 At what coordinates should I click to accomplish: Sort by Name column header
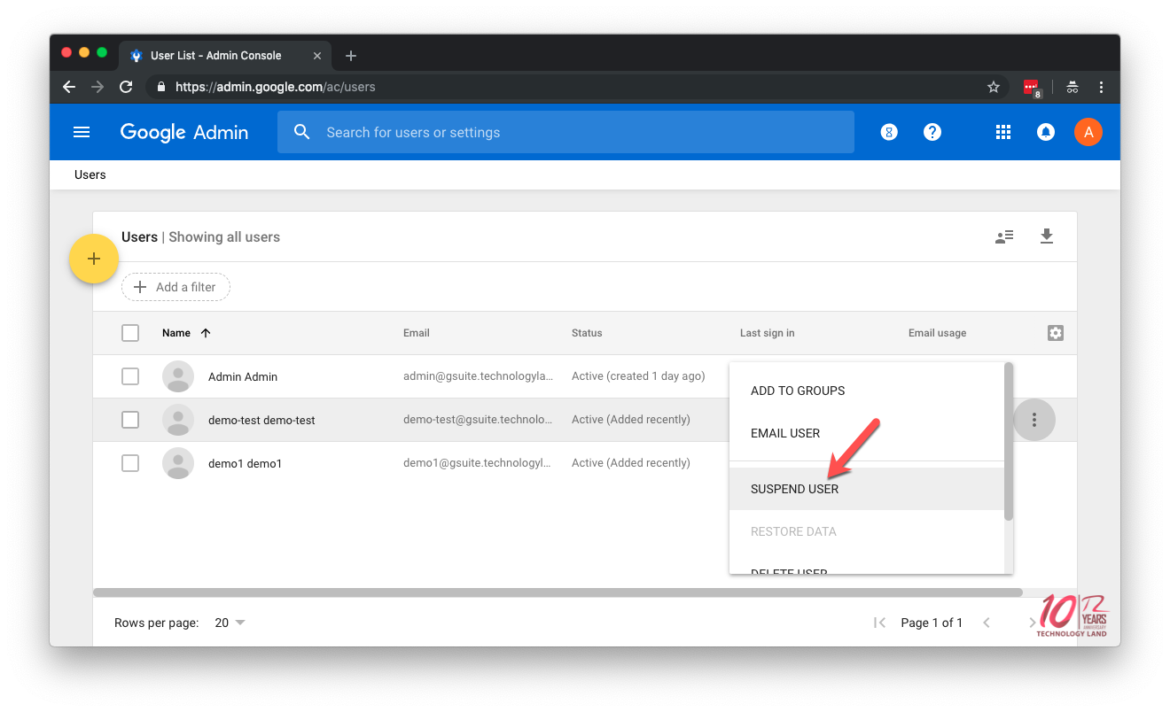coord(176,333)
